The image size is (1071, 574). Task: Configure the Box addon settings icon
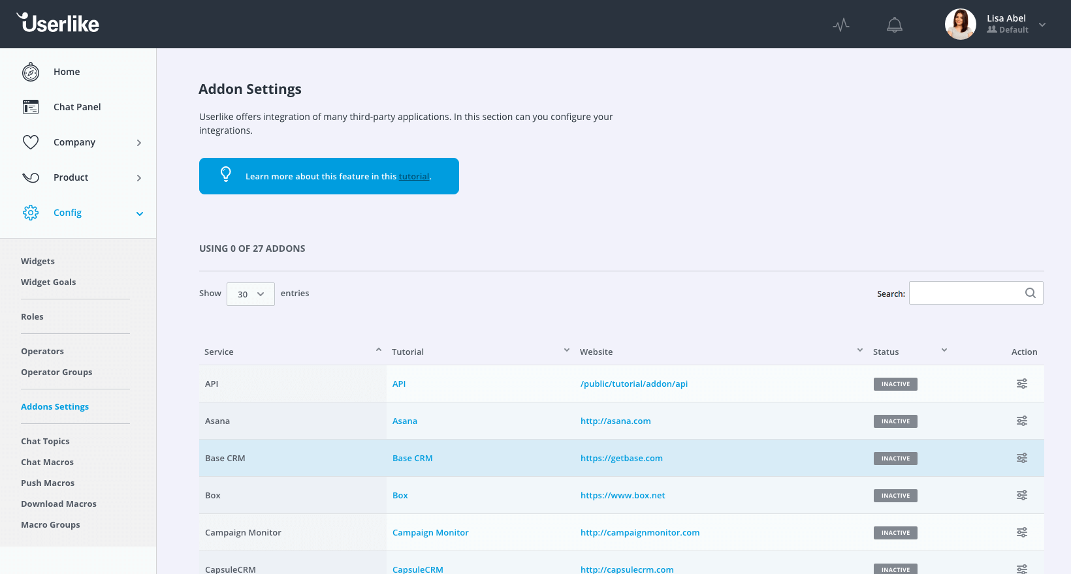tap(1022, 495)
